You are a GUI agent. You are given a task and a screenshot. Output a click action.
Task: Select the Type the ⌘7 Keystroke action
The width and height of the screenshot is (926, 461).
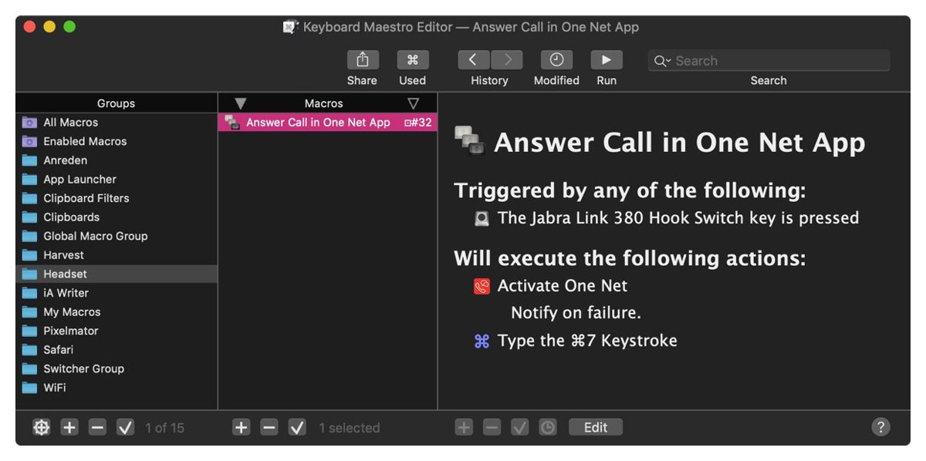point(587,341)
